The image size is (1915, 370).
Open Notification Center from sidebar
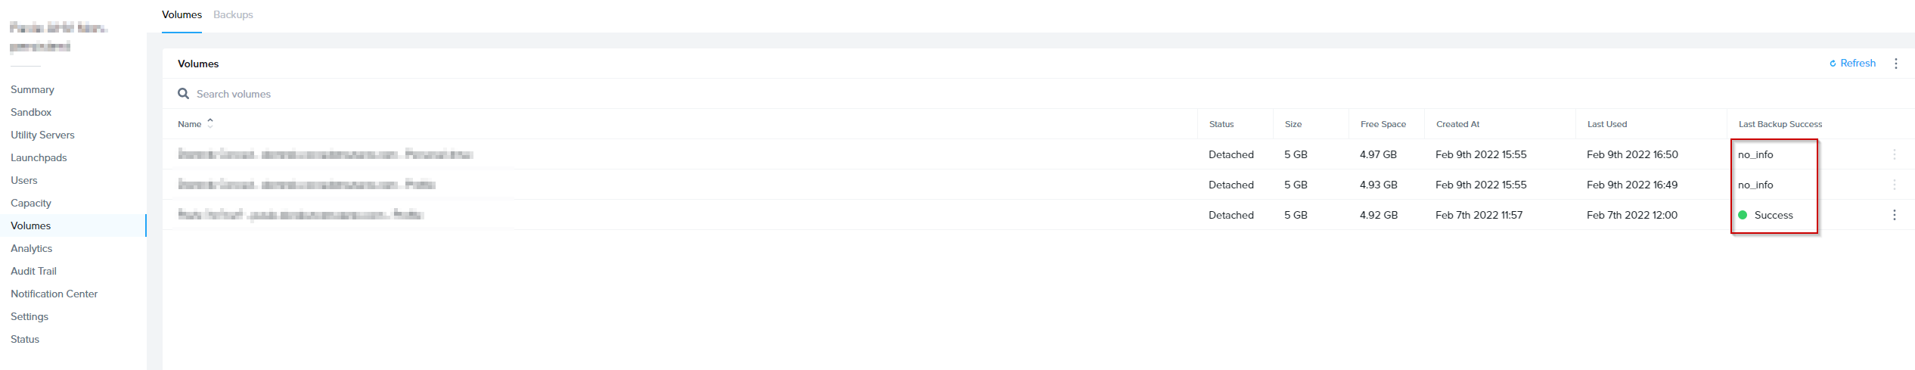point(54,294)
